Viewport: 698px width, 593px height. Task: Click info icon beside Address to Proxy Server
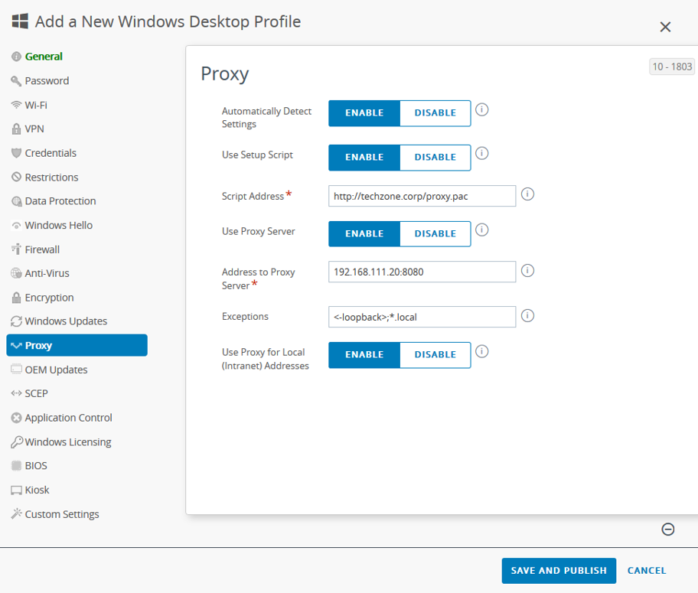coord(527,271)
